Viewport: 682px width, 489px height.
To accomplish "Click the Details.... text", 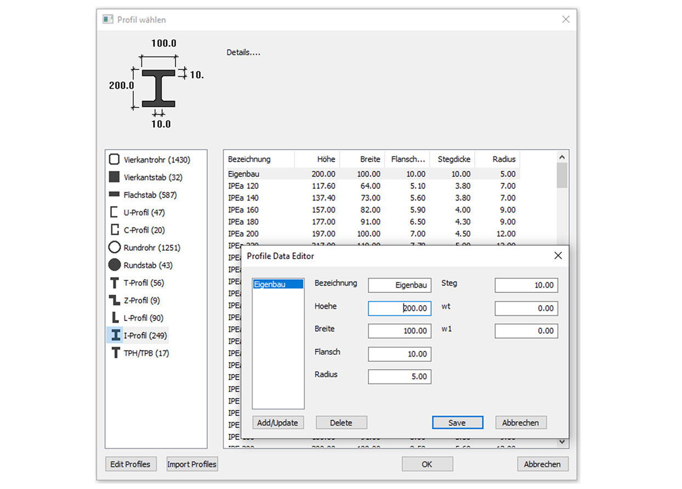I will click(243, 53).
